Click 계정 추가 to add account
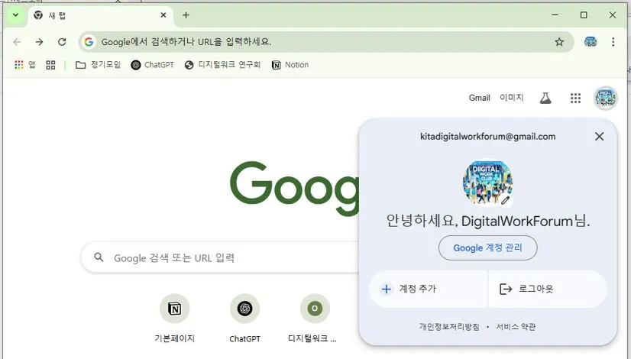The height and width of the screenshot is (359, 631). tap(428, 289)
